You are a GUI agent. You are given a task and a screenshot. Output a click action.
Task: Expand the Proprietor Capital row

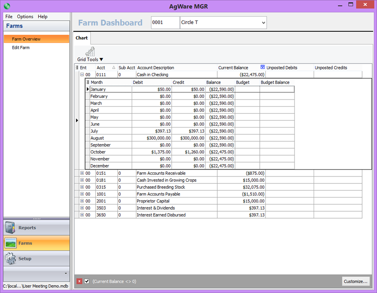pos(82,201)
